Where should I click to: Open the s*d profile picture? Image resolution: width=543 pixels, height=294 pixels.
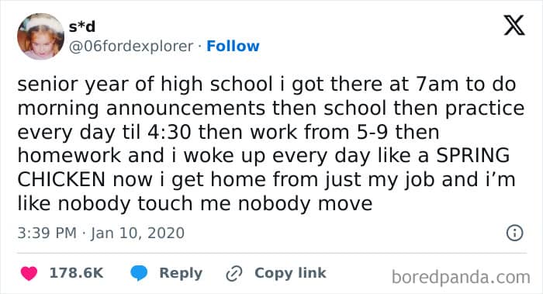click(41, 36)
